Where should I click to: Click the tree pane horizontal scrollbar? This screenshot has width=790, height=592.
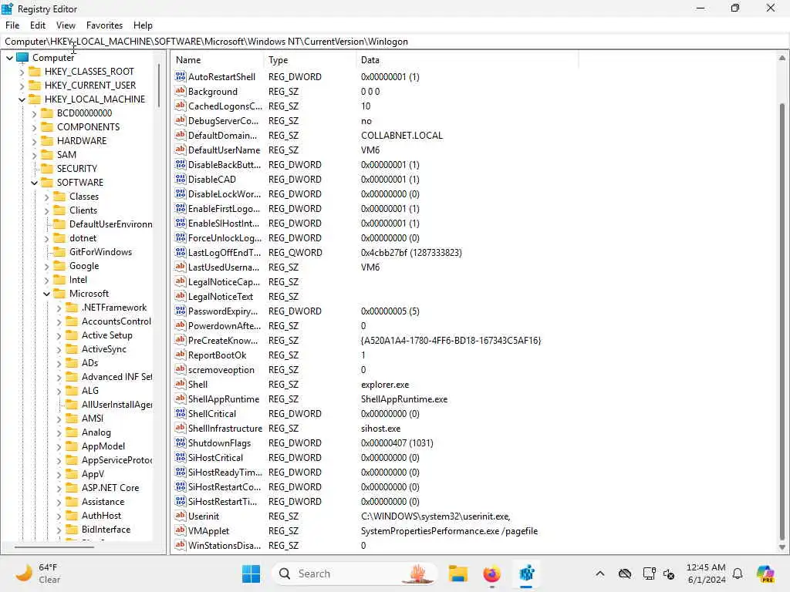pyautogui.click(x=54, y=547)
